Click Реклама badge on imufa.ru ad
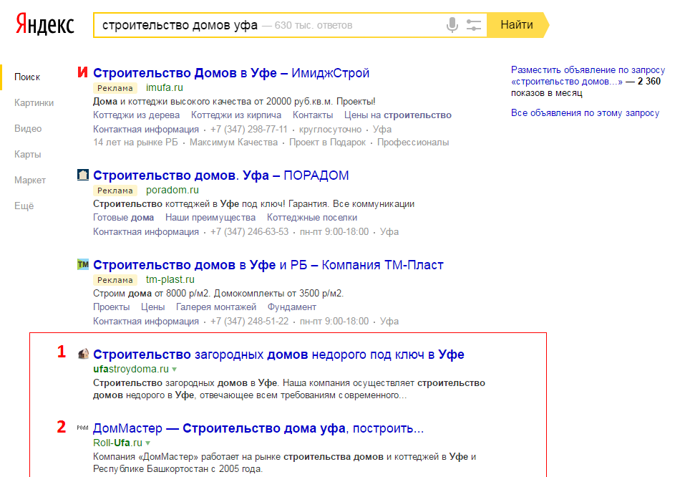This screenshot has width=690, height=477. [x=115, y=88]
